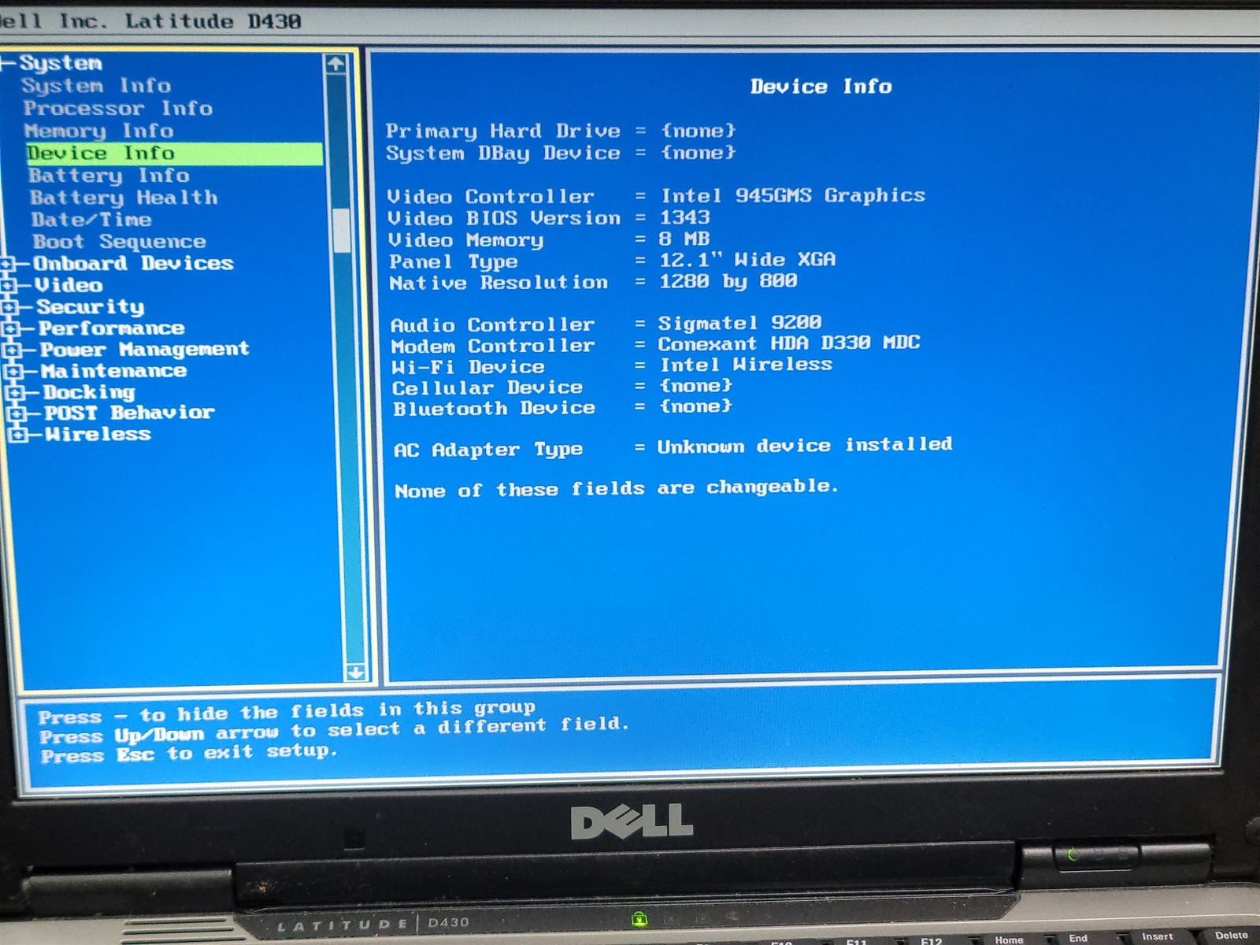Collapse the System tree group

[x=5, y=62]
